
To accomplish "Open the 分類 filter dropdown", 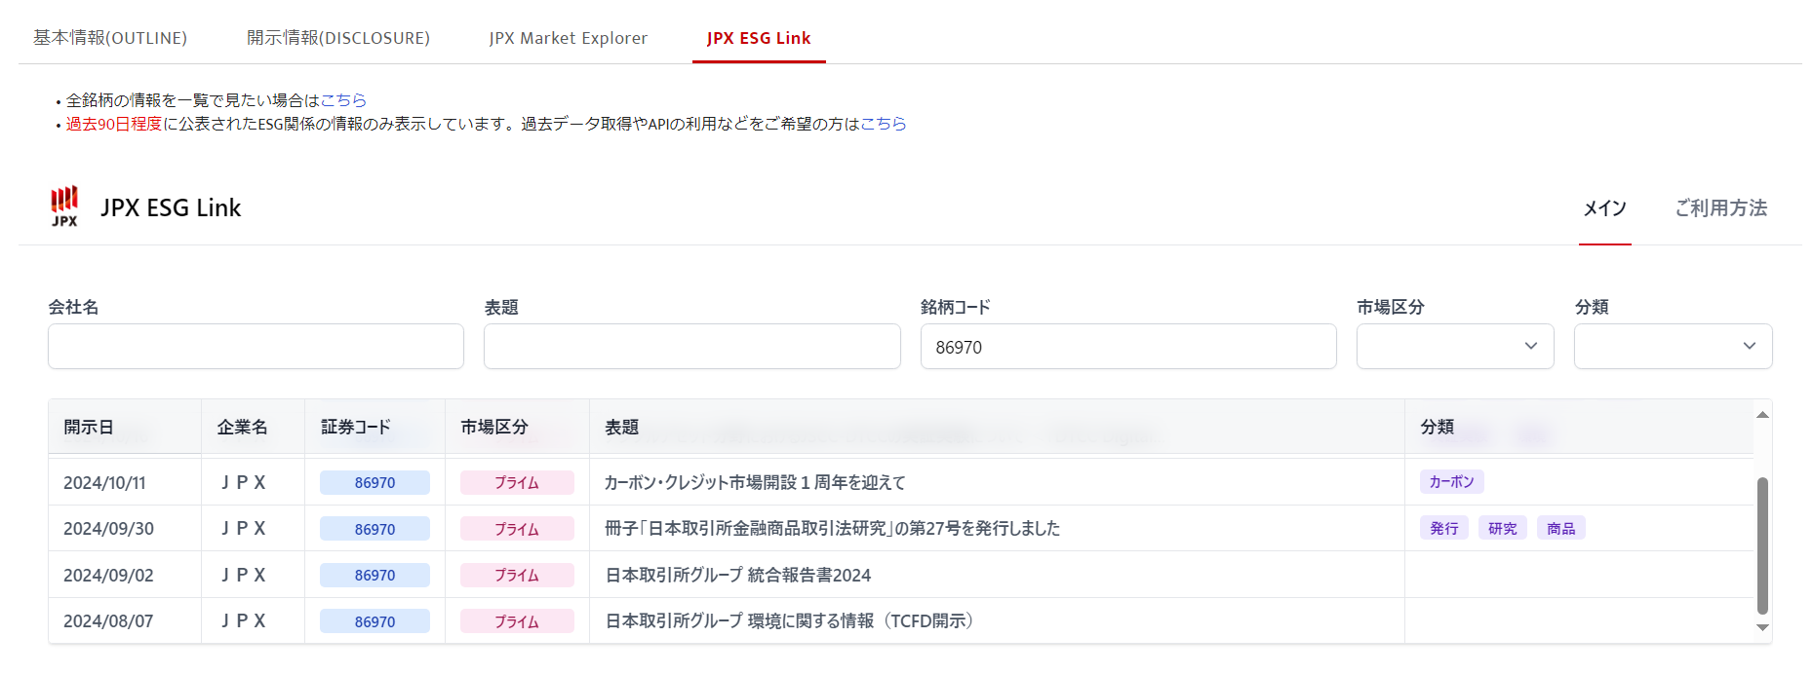I will [x=1673, y=347].
